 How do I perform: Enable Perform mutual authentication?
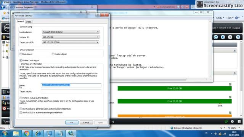click(21, 98)
